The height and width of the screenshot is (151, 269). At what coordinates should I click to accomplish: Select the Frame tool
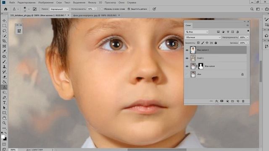(x=4, y=46)
